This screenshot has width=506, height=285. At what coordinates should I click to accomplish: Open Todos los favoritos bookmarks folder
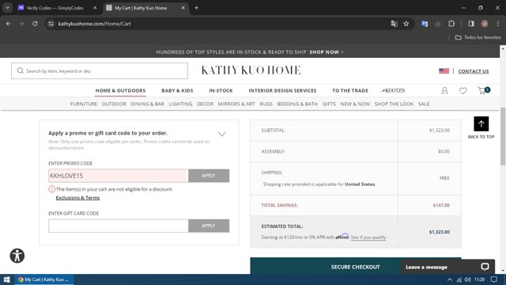pos(478,37)
